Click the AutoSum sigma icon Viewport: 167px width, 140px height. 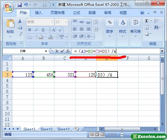click(x=147, y=21)
